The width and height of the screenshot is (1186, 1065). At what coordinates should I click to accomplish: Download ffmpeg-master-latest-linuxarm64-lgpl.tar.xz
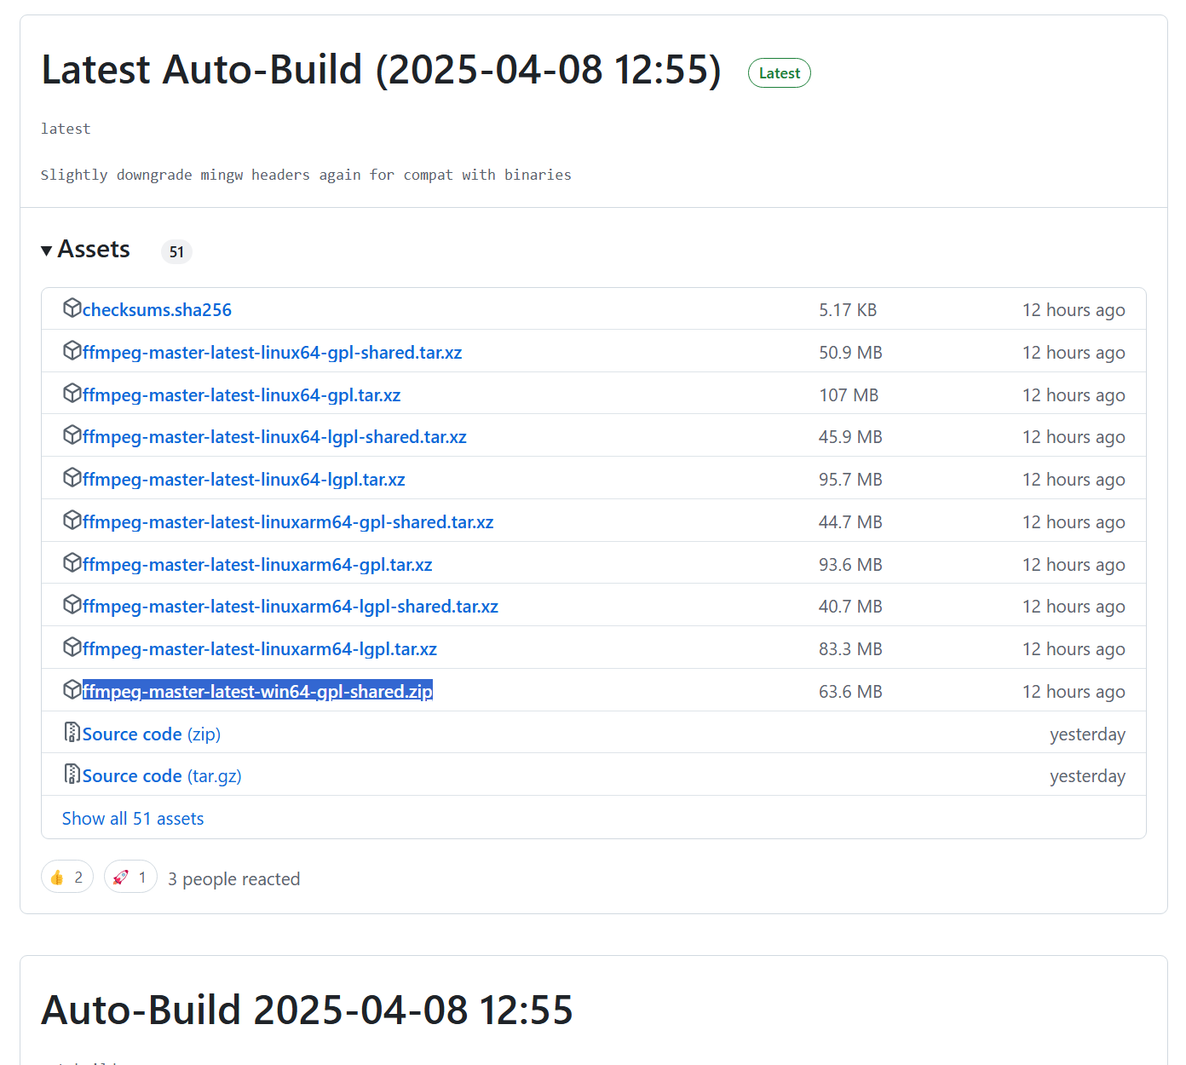(260, 649)
